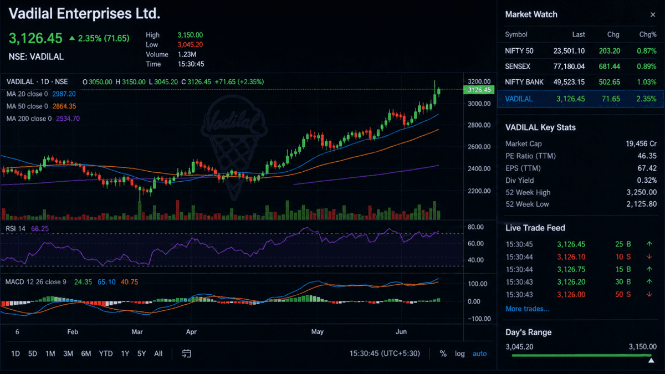Click the header High value 3,150.00
The image size is (665, 374).
pyautogui.click(x=190, y=35)
